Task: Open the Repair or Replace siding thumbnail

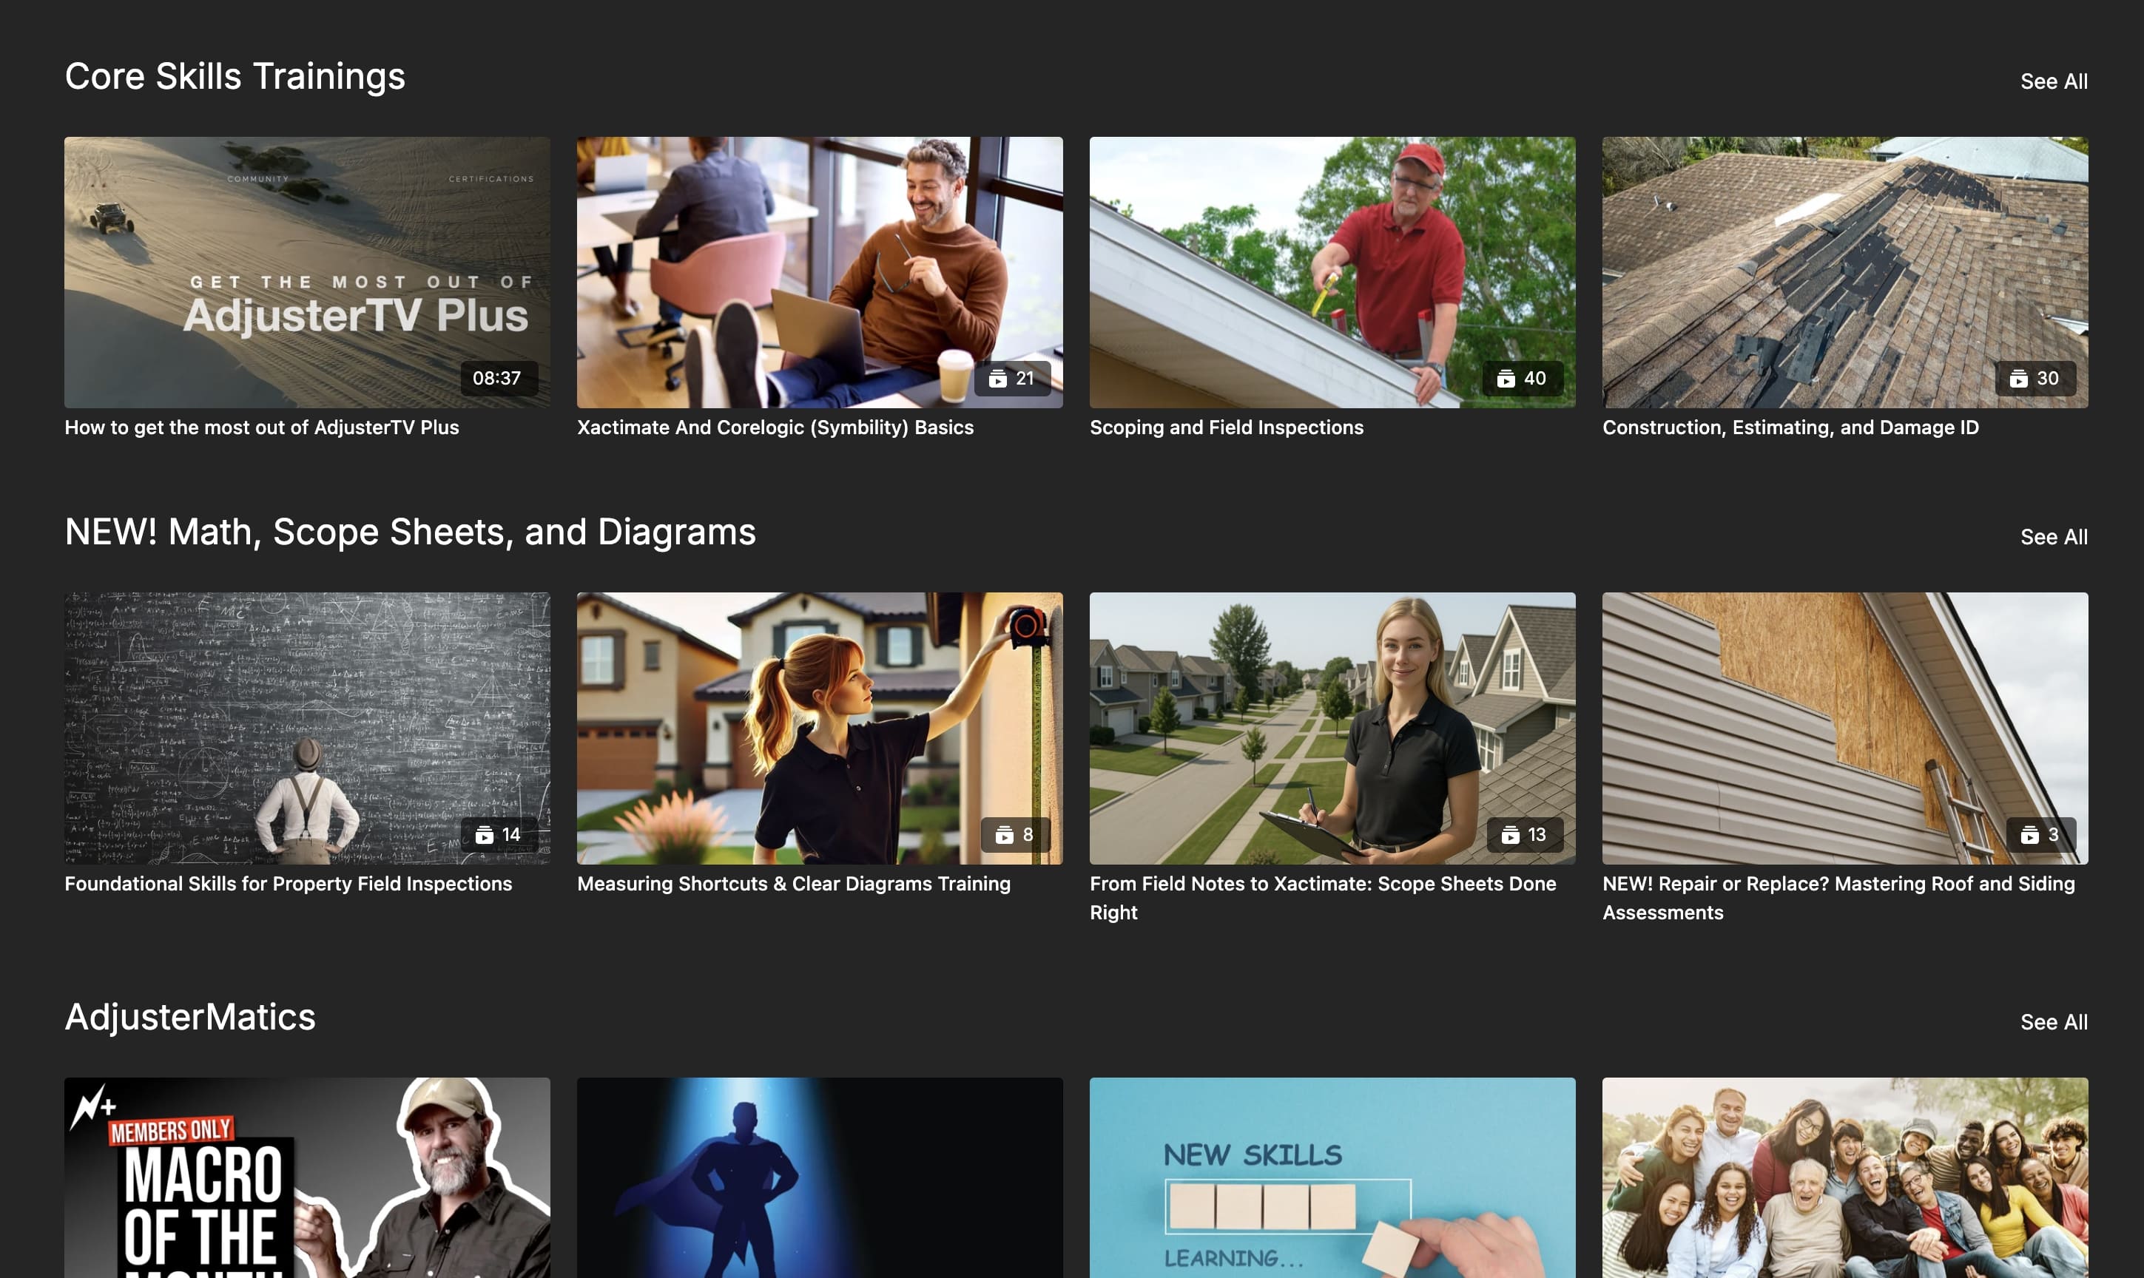Action: click(1845, 728)
